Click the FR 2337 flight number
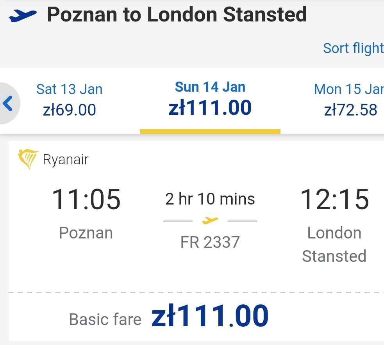Image resolution: width=384 pixels, height=345 pixels. pos(210,242)
